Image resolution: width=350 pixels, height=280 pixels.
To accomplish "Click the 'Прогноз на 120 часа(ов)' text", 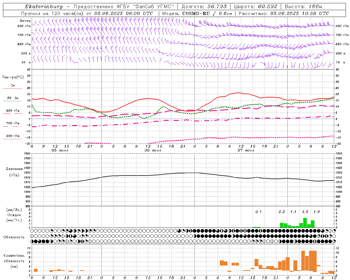I will tap(53, 13).
